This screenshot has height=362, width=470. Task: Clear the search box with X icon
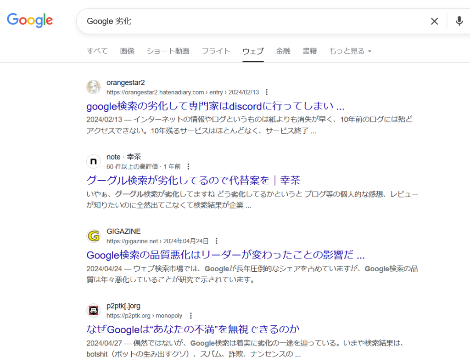(434, 21)
